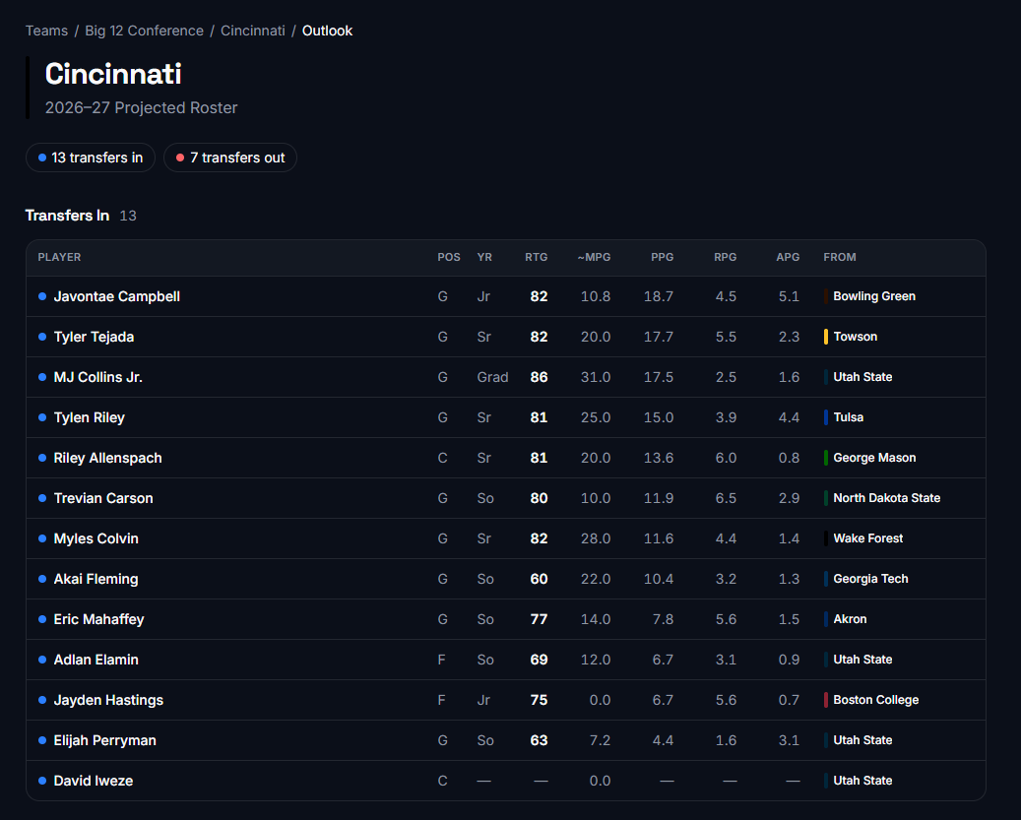
Task: Sort by the PLAYER column header
Action: pos(59,257)
